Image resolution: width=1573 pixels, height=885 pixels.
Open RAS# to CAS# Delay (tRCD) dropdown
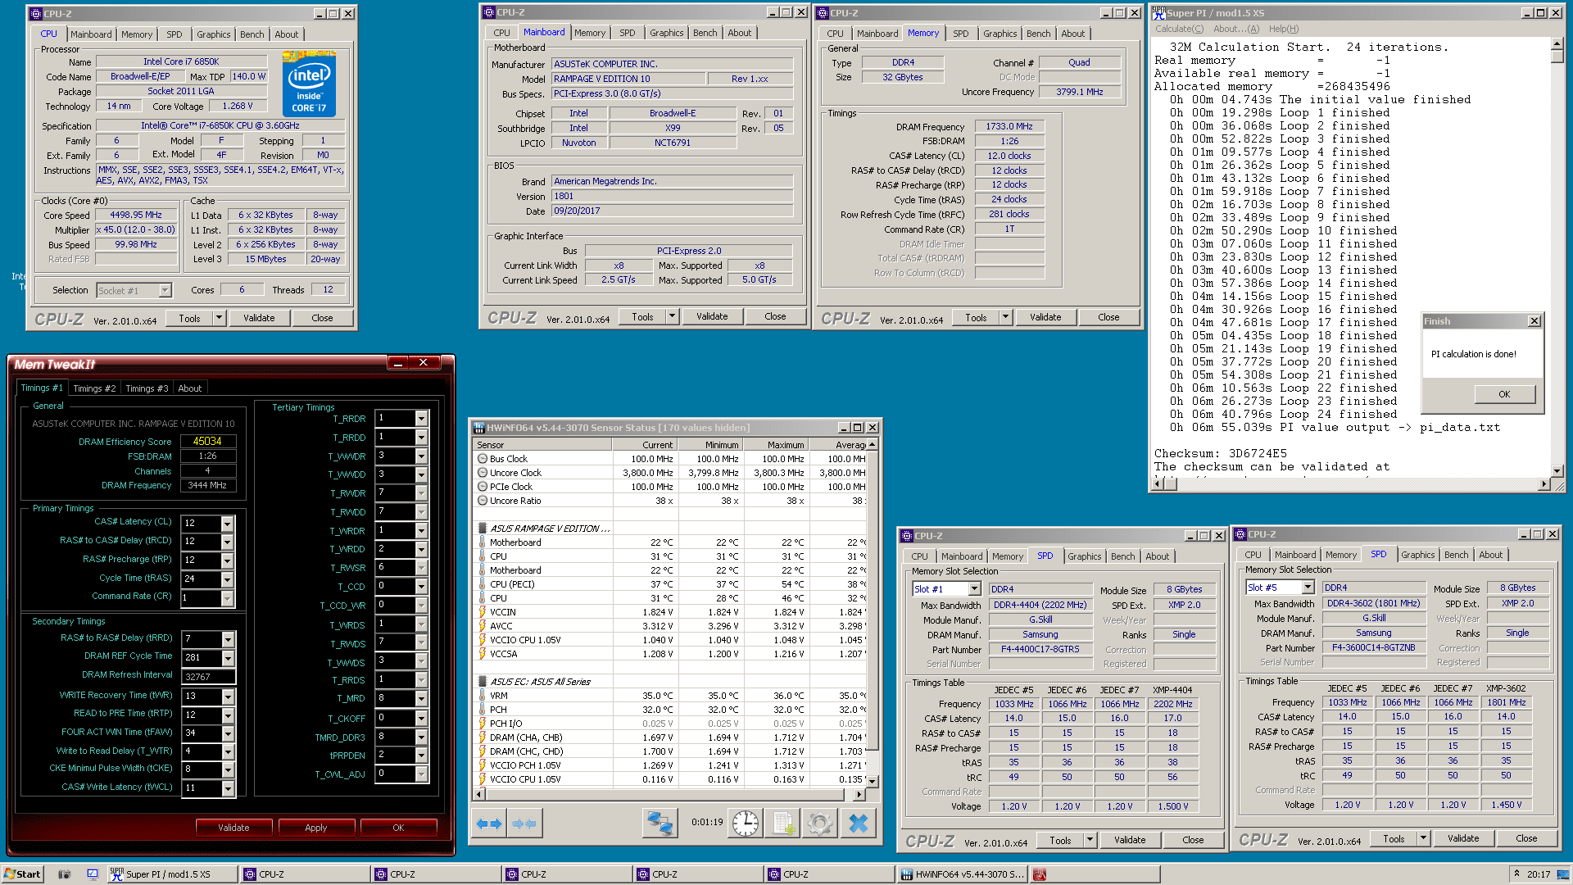tap(228, 542)
